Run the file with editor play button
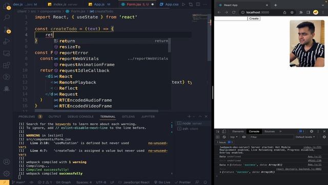Image resolution: width=328 pixels, height=185 pixels. [x=183, y=4]
